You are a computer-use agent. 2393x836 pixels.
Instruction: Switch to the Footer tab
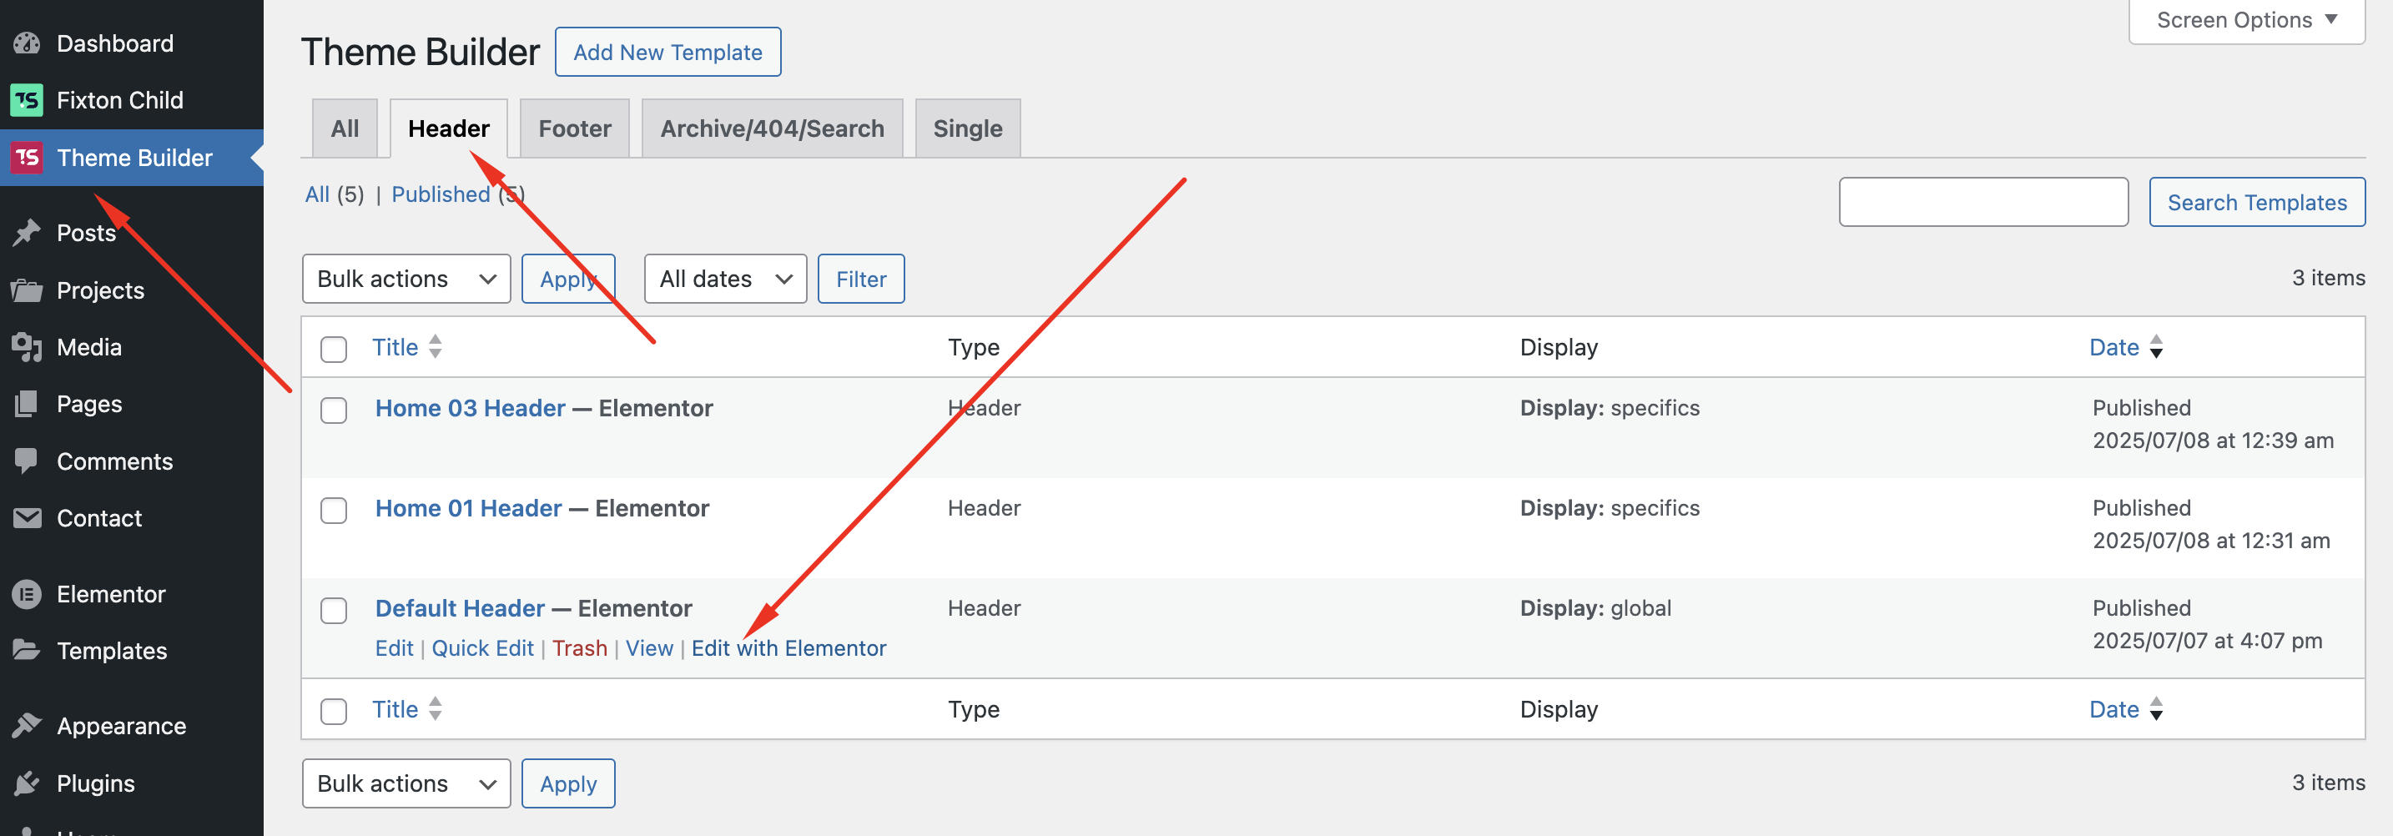click(x=574, y=128)
